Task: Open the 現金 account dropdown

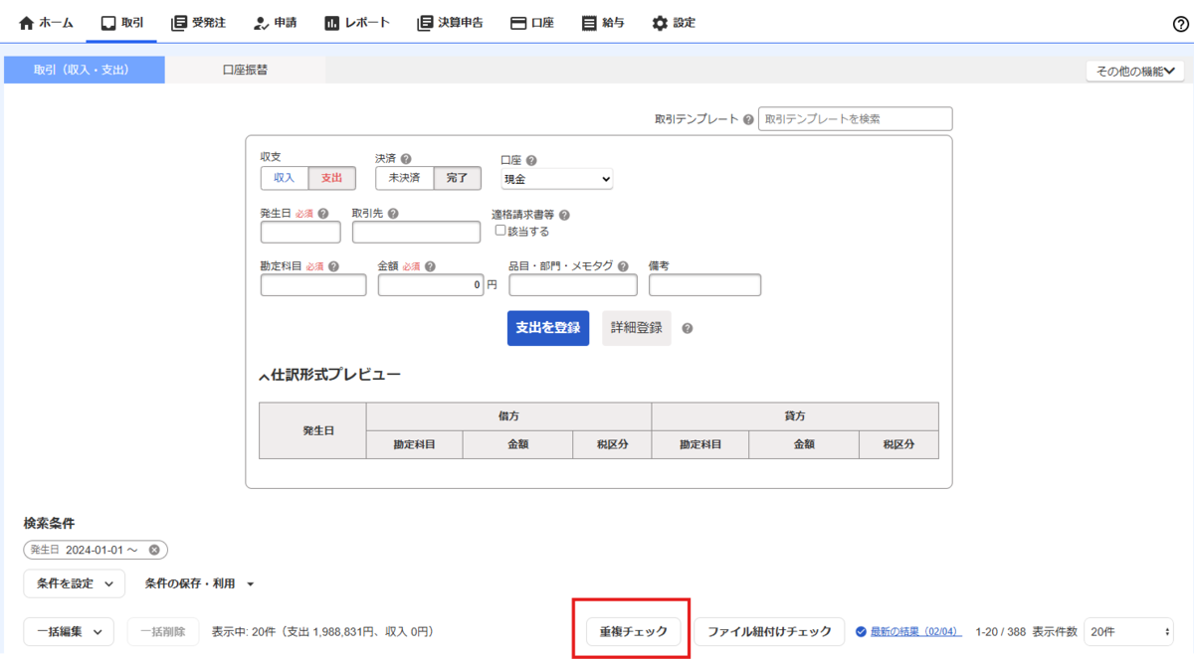Action: [x=557, y=179]
